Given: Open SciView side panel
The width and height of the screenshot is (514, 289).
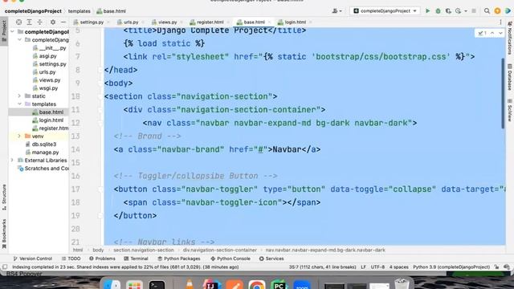Looking at the screenshot, I should pyautogui.click(x=510, y=110).
